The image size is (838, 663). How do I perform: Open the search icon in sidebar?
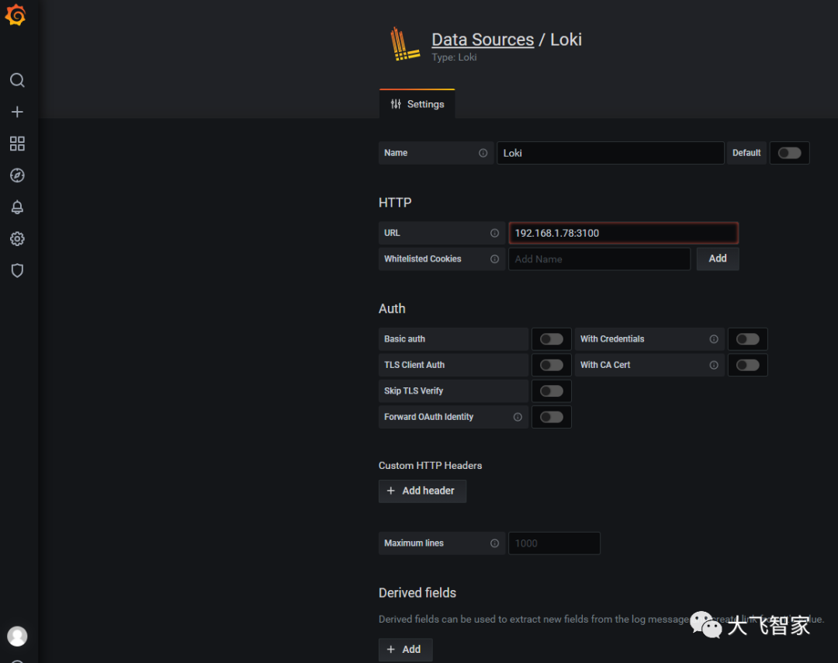coord(17,80)
